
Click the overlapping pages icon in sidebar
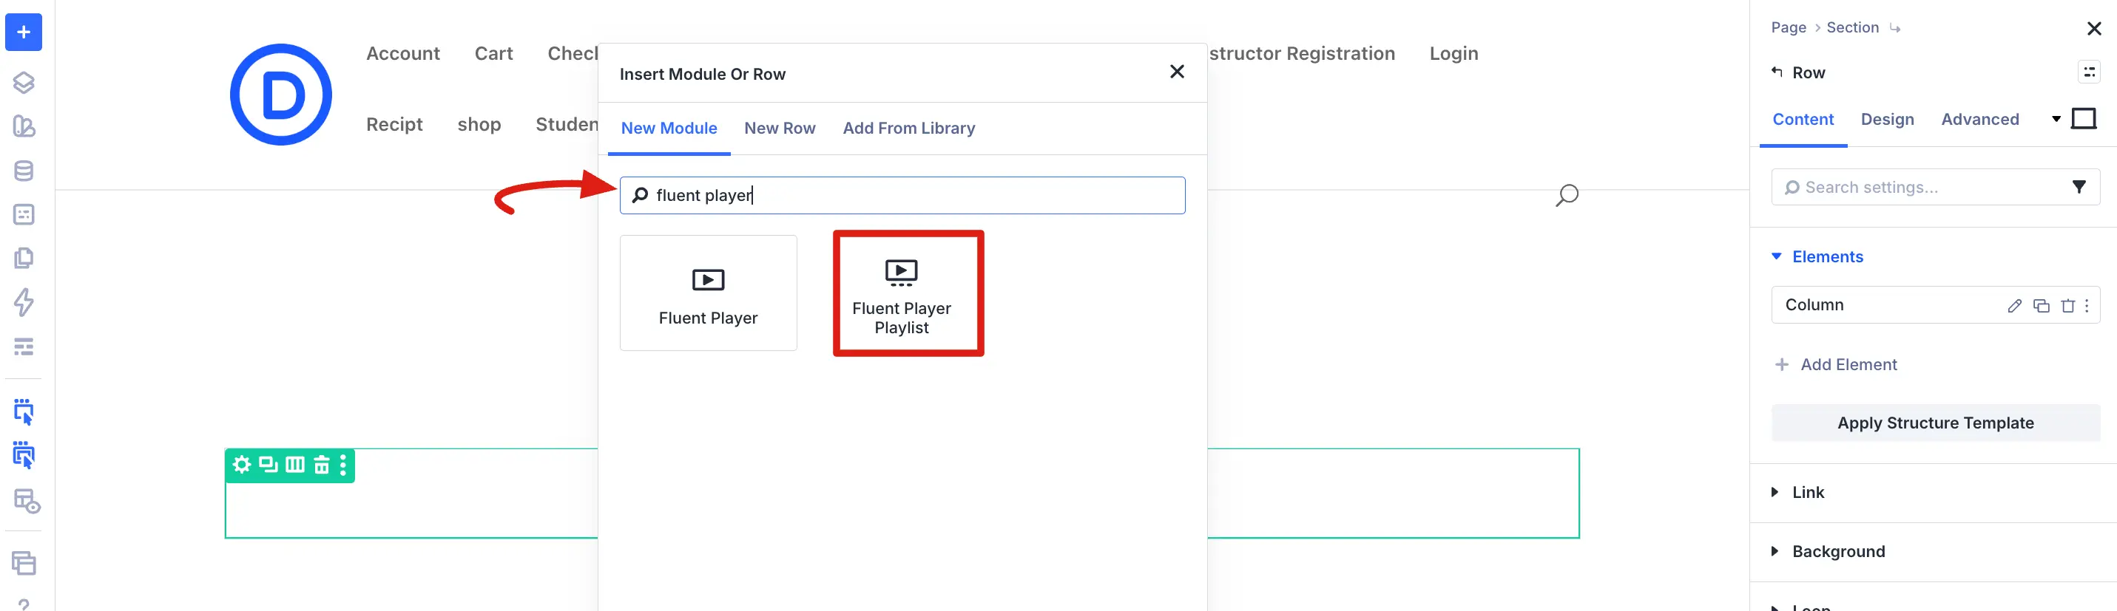[x=24, y=258]
